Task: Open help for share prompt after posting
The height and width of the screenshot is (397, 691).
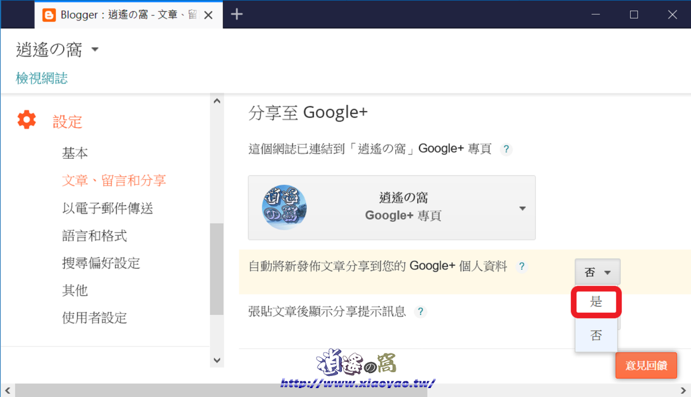Action: 421,312
